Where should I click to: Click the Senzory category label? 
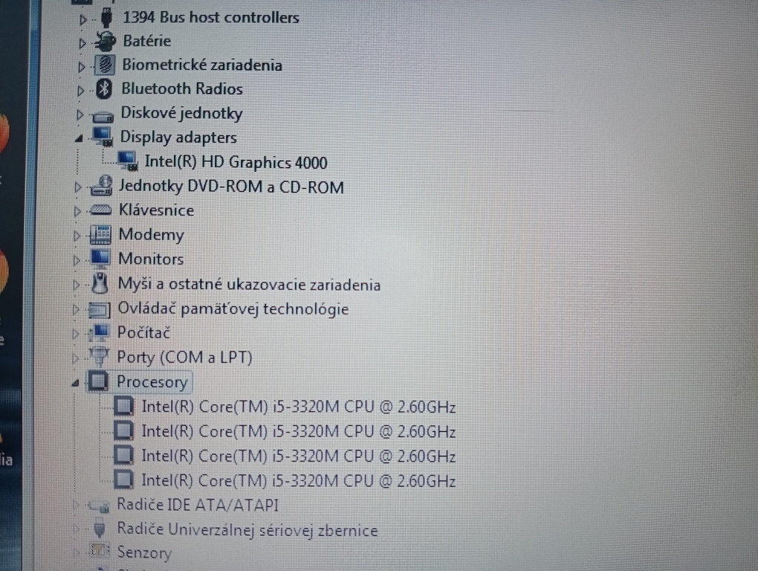(144, 553)
